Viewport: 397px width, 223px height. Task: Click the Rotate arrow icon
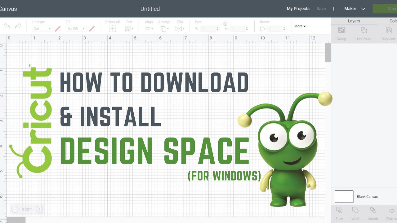pos(262,29)
